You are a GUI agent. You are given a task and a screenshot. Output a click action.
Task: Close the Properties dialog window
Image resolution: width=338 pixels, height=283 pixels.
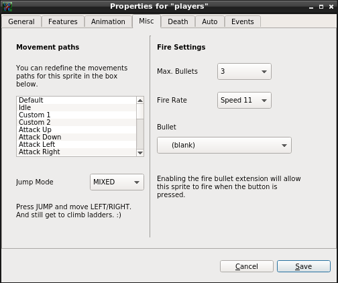[331, 7]
